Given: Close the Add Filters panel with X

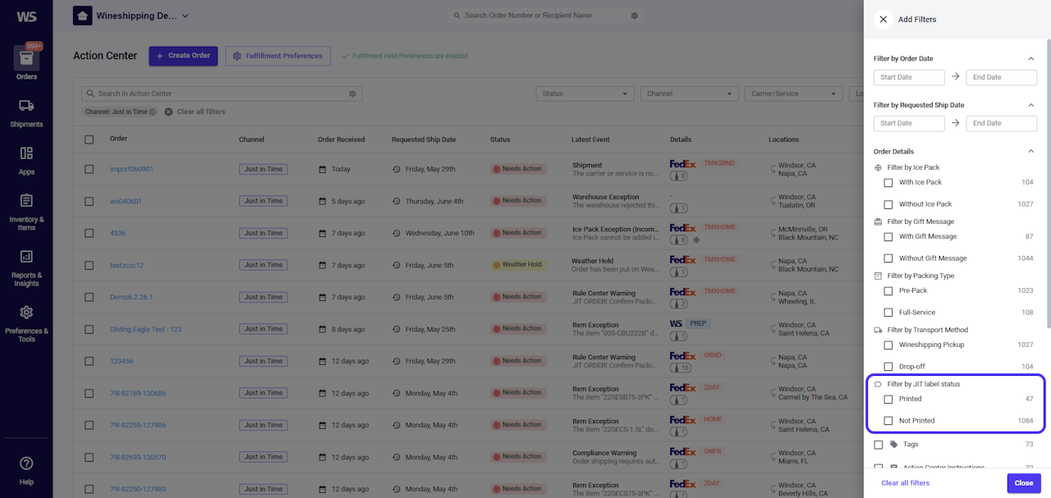Looking at the screenshot, I should tap(883, 19).
